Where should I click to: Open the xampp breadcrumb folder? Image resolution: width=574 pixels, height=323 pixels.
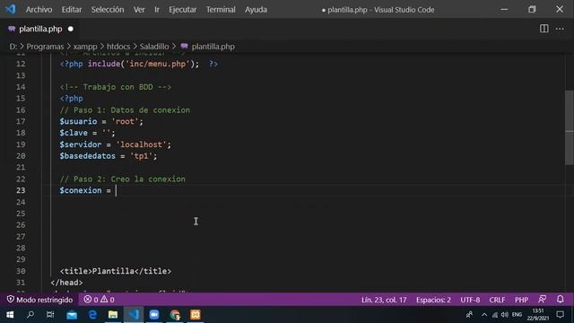pyautogui.click(x=85, y=47)
